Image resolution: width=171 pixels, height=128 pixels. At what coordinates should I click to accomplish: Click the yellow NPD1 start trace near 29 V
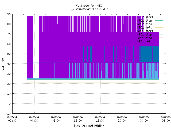click(x=93, y=75)
